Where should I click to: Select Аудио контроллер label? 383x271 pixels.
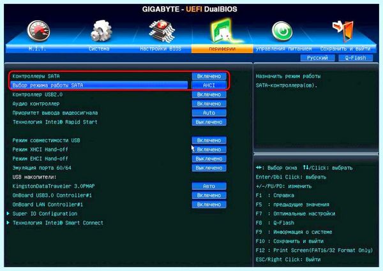[36, 104]
